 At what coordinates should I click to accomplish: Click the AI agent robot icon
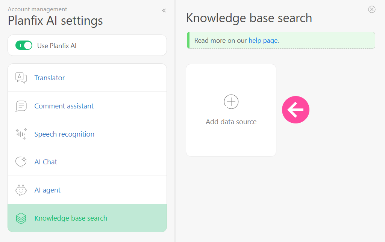tap(21, 190)
